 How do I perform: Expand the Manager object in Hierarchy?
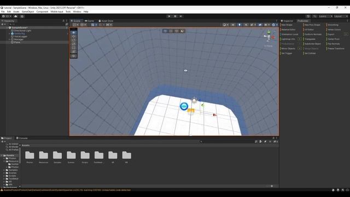(x=10, y=39)
